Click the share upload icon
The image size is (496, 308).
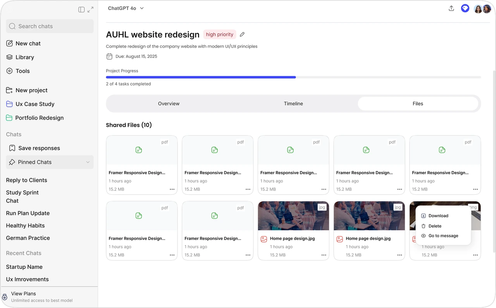click(451, 9)
